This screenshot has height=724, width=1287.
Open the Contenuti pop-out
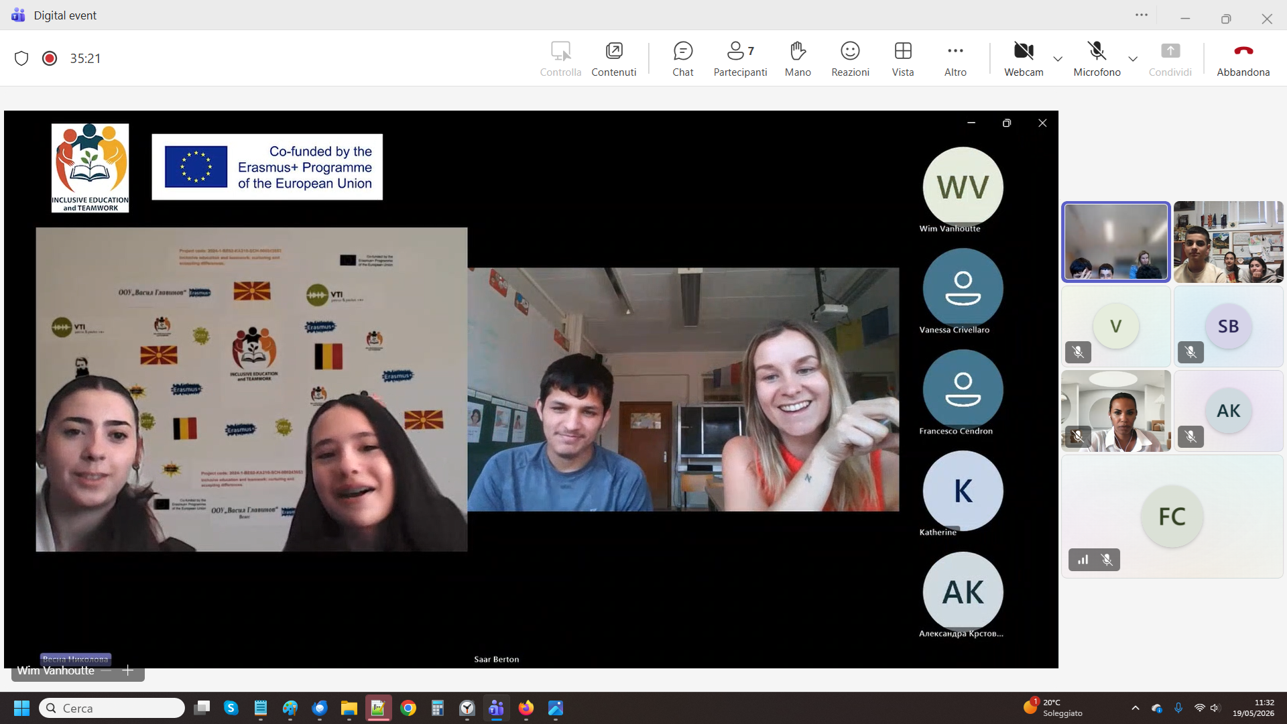click(613, 59)
